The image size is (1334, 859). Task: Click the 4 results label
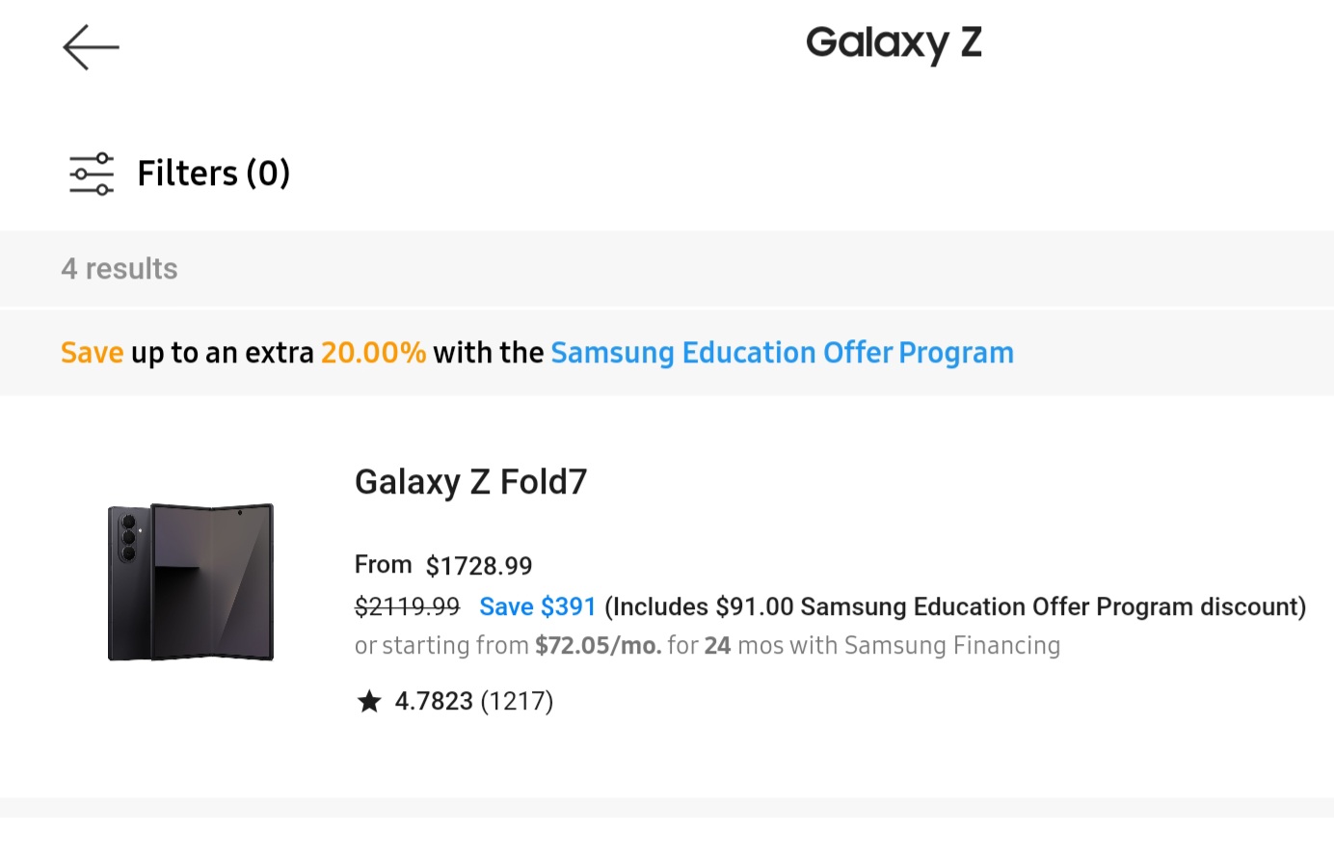pyautogui.click(x=119, y=268)
